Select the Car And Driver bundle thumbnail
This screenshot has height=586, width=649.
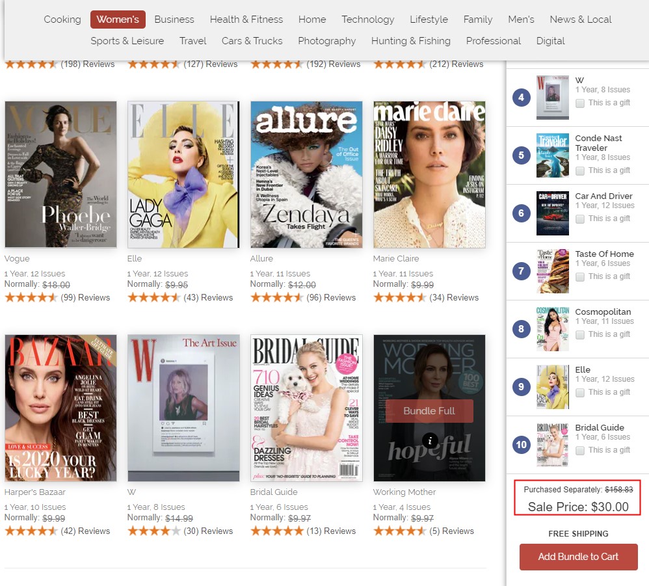(553, 213)
